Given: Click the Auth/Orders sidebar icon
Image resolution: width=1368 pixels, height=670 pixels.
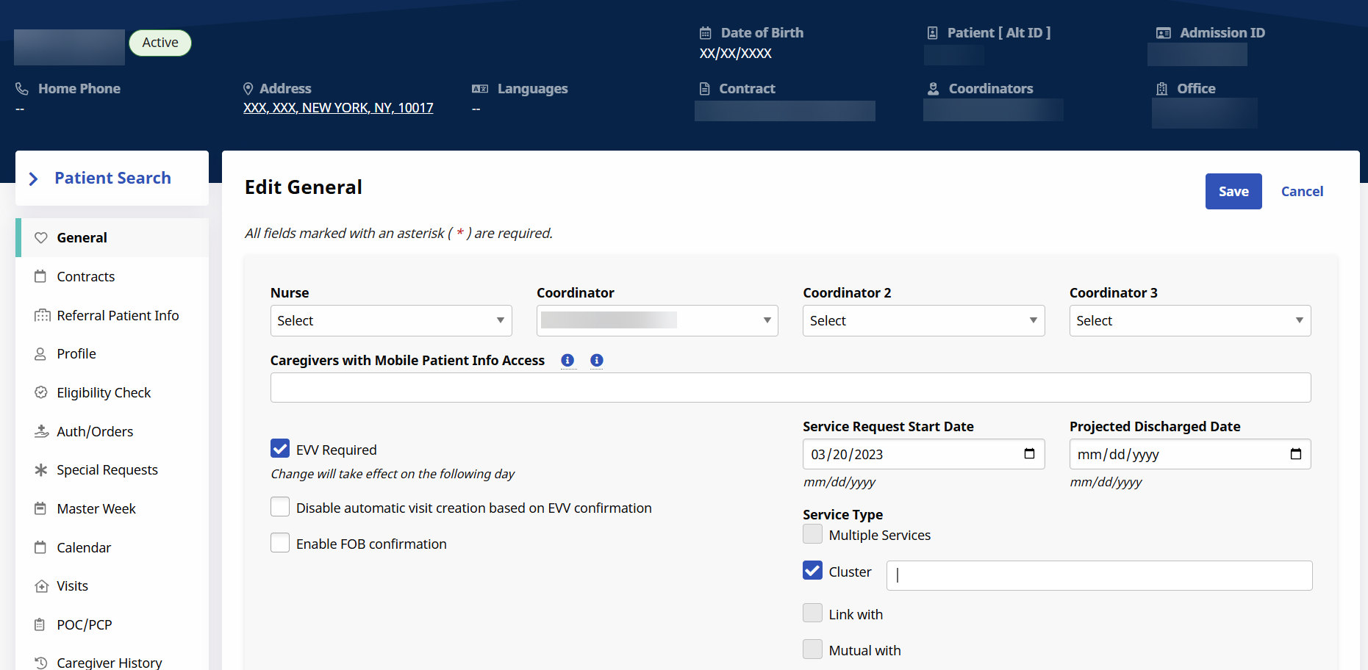Looking at the screenshot, I should 41,431.
